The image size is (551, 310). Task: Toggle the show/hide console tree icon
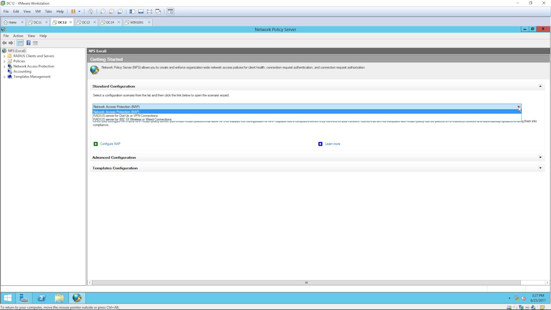click(20, 43)
